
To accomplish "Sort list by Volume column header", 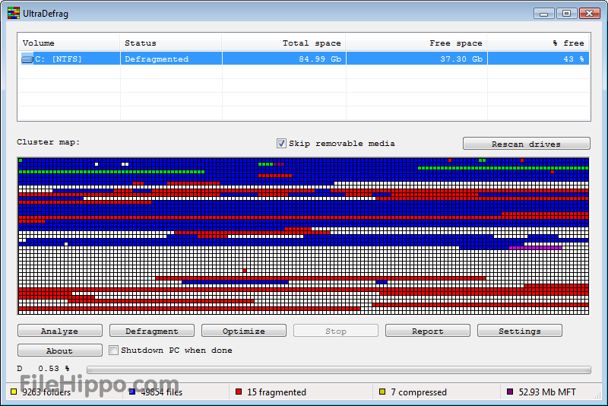I will [x=68, y=43].
